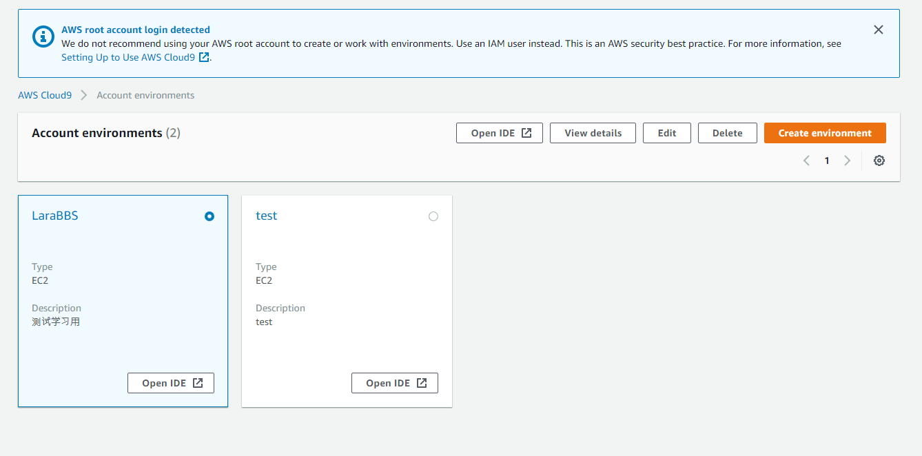Viewport: 922px width, 456px height.
Task: Click the Delete button
Action: tap(728, 133)
